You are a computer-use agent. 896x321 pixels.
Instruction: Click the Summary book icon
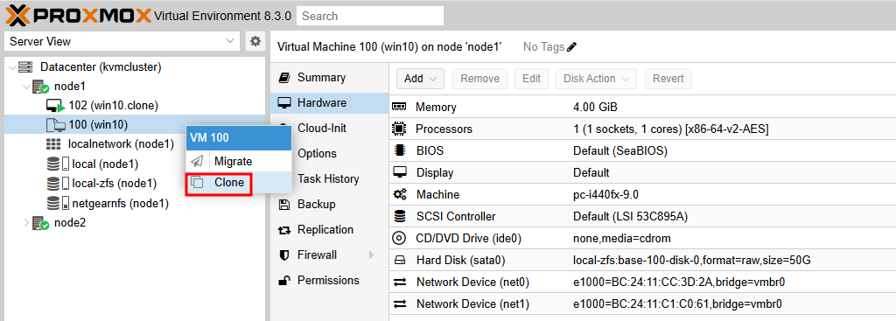(284, 78)
